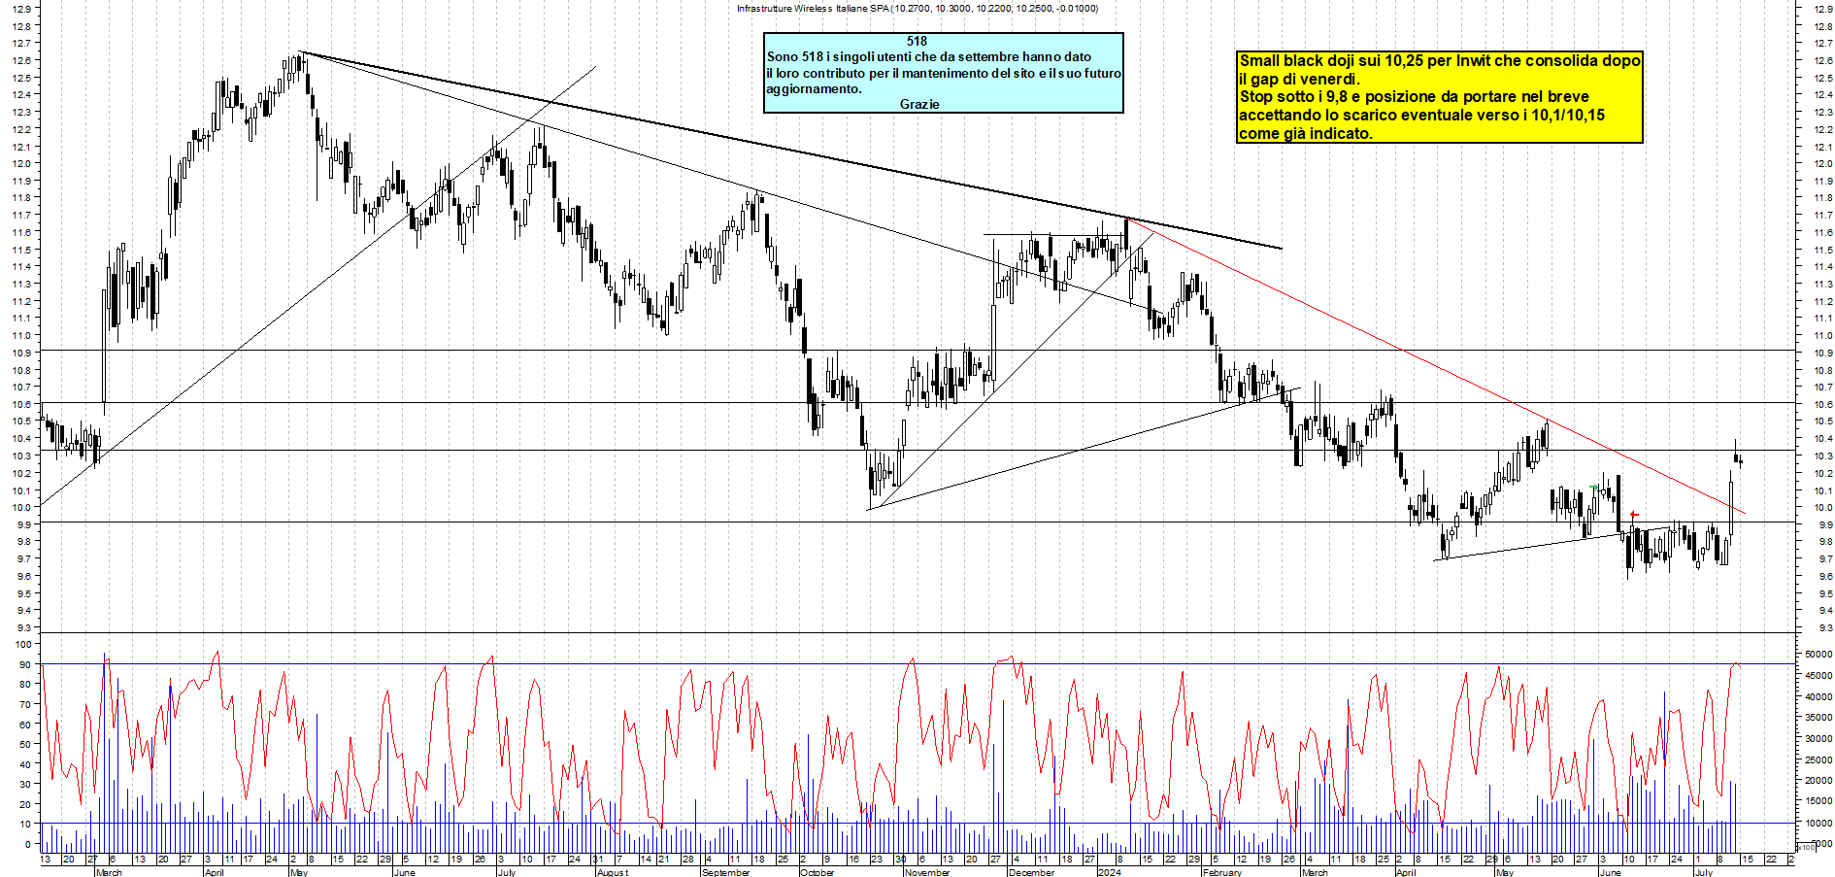
Task: Click the '10.9' label on the right price axis
Action: click(x=1821, y=353)
